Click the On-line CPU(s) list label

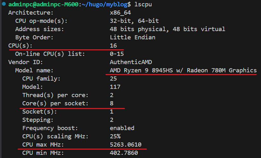(50, 54)
